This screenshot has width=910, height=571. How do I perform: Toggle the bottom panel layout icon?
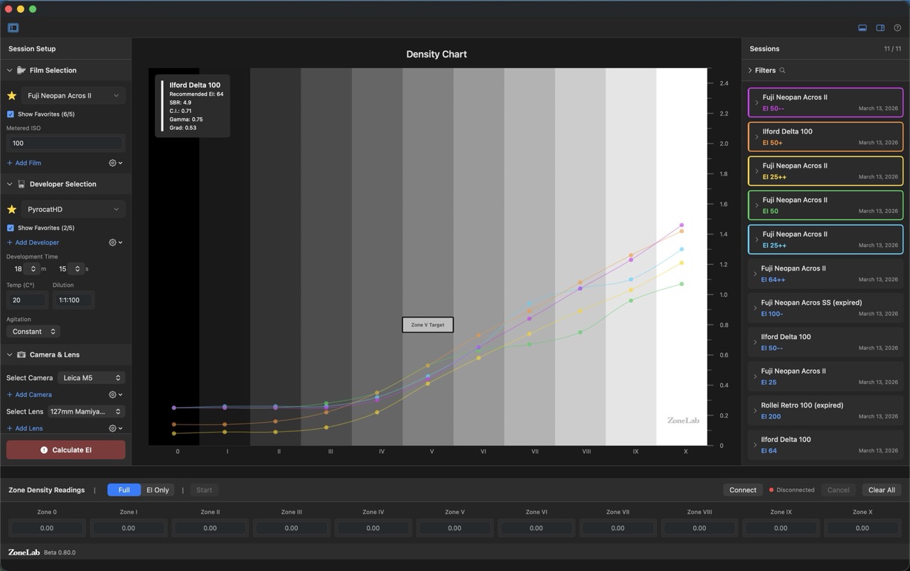click(x=862, y=28)
